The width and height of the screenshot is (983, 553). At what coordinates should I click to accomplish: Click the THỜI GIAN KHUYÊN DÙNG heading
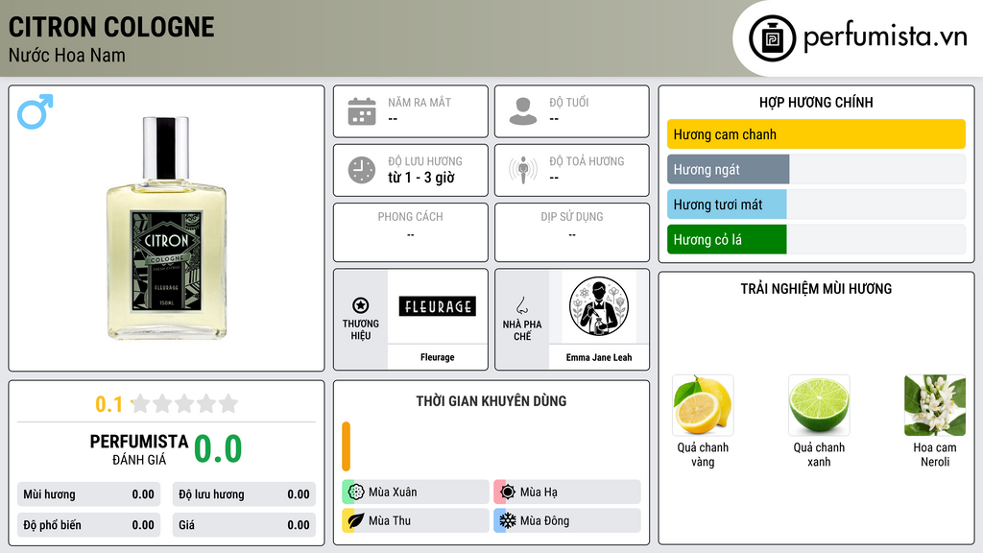491,400
